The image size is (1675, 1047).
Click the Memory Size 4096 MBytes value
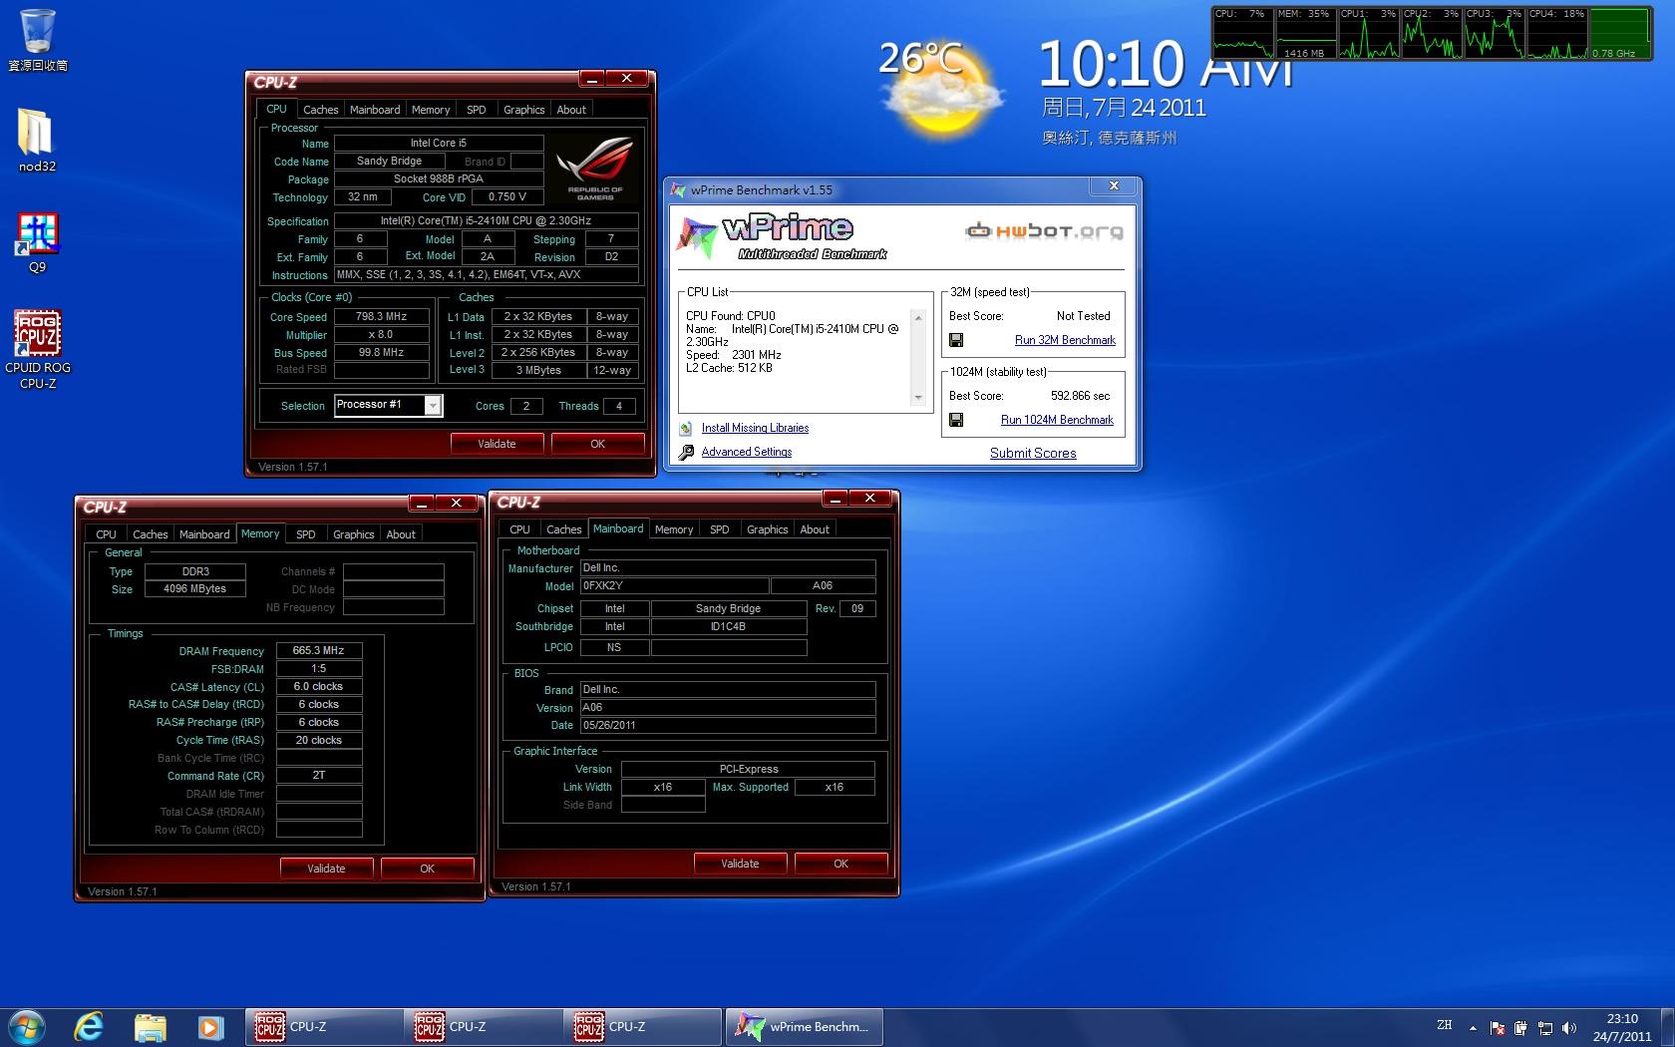coord(195,588)
